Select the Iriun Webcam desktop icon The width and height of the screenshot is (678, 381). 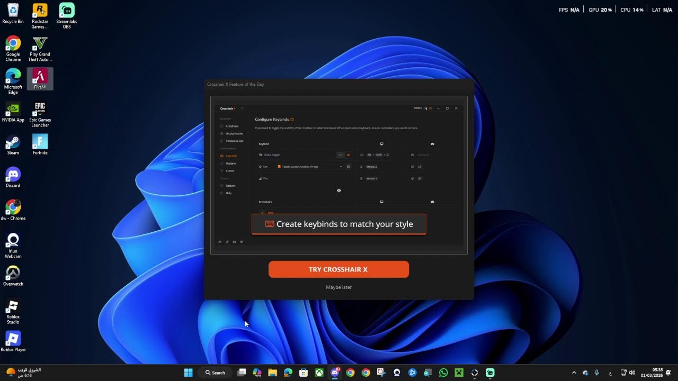[x=13, y=246]
